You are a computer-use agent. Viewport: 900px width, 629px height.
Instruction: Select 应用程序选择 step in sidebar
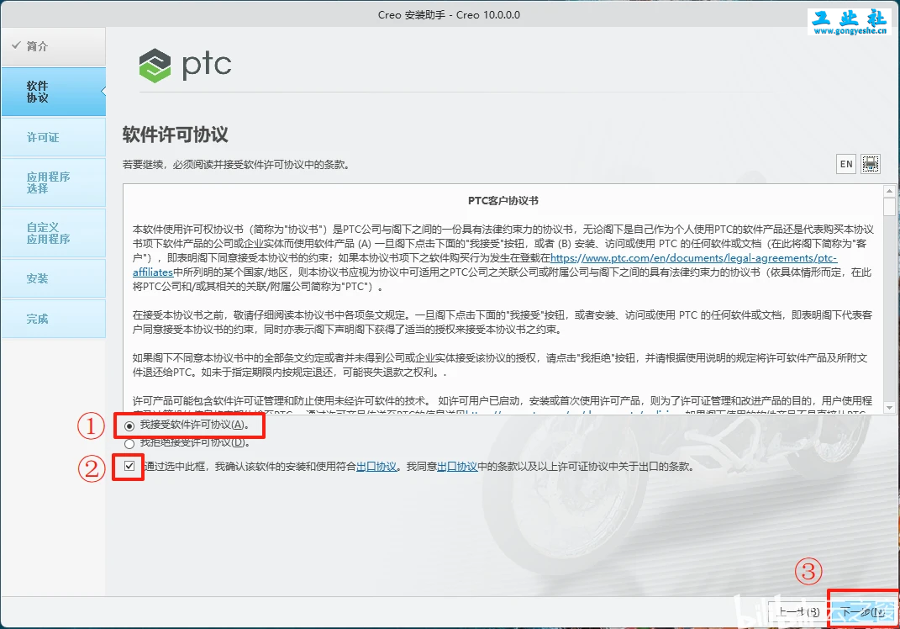tap(54, 182)
